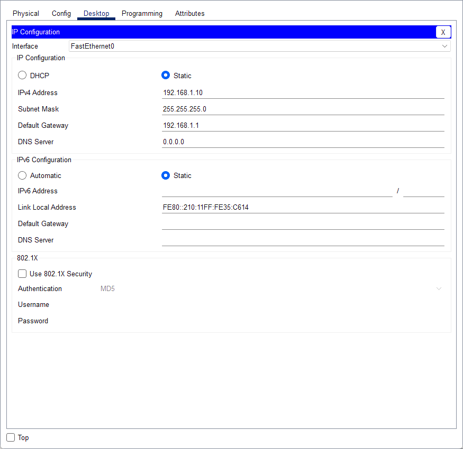The width and height of the screenshot is (463, 449).
Task: Open the Attributes tab
Action: pyautogui.click(x=189, y=13)
